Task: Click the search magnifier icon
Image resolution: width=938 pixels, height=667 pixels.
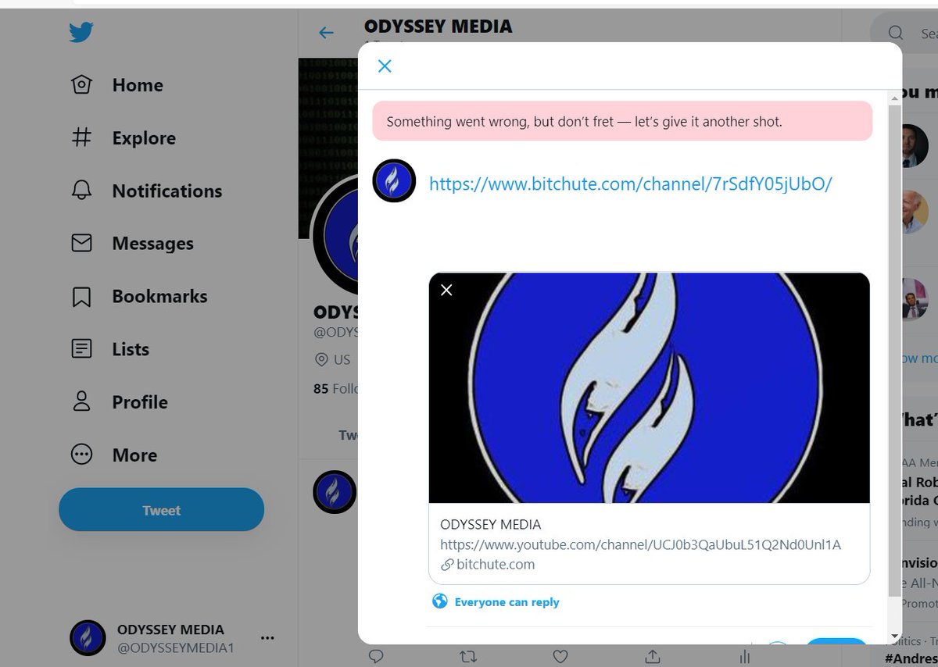Action: pos(896,33)
